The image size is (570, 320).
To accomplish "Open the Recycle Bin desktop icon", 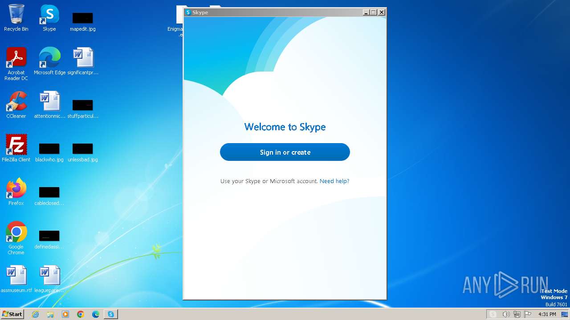I will click(x=16, y=18).
